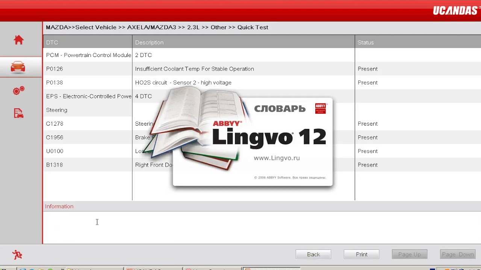This screenshot has height=270, width=481.
Task: Click the running man exit icon
Action: 17,255
